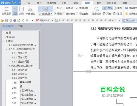Click the paste options icon in page margin
Screen dimensions: 137x106
coord(79,55)
